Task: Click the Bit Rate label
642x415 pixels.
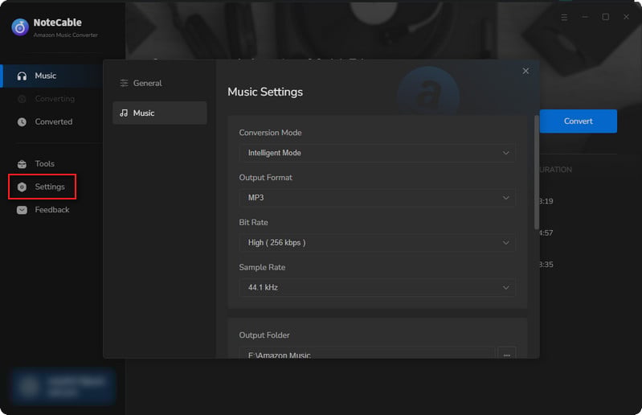Action: (x=253, y=223)
